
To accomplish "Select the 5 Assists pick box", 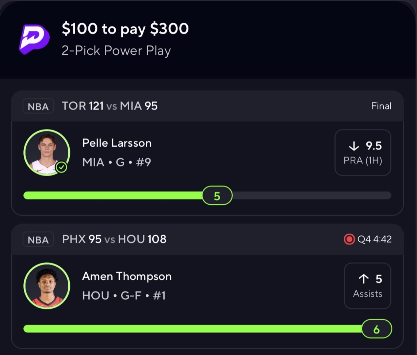I will pyautogui.click(x=367, y=286).
